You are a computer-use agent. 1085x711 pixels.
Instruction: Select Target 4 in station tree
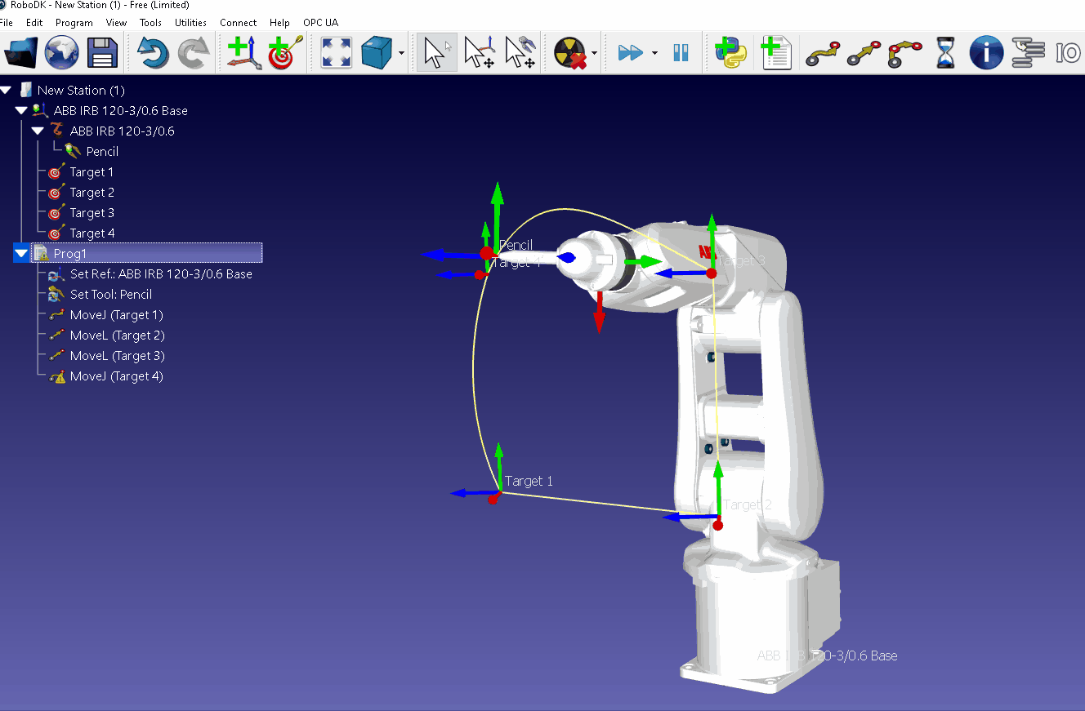(x=92, y=233)
